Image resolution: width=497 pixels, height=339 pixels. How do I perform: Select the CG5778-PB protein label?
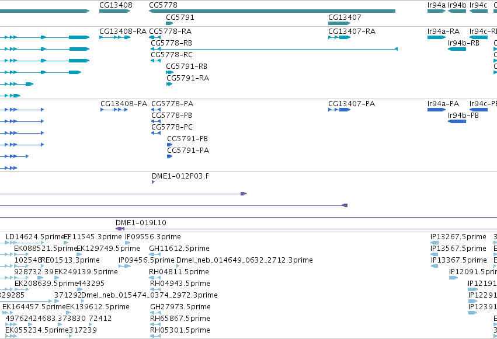pyautogui.click(x=172, y=116)
